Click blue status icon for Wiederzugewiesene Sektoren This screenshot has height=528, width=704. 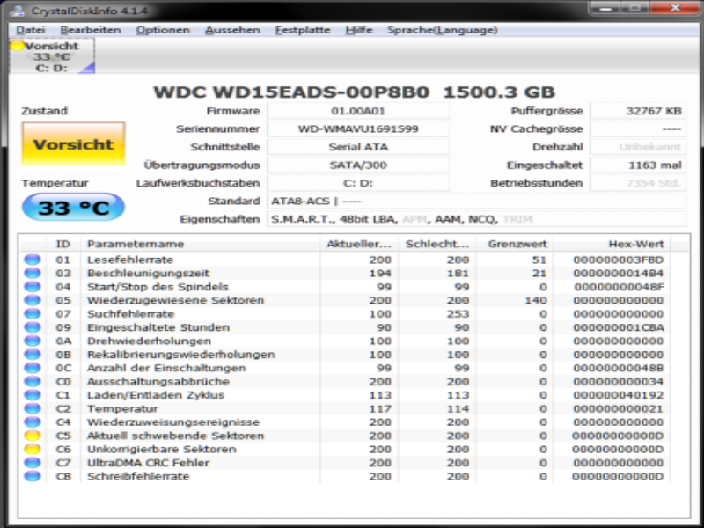pos(33,300)
